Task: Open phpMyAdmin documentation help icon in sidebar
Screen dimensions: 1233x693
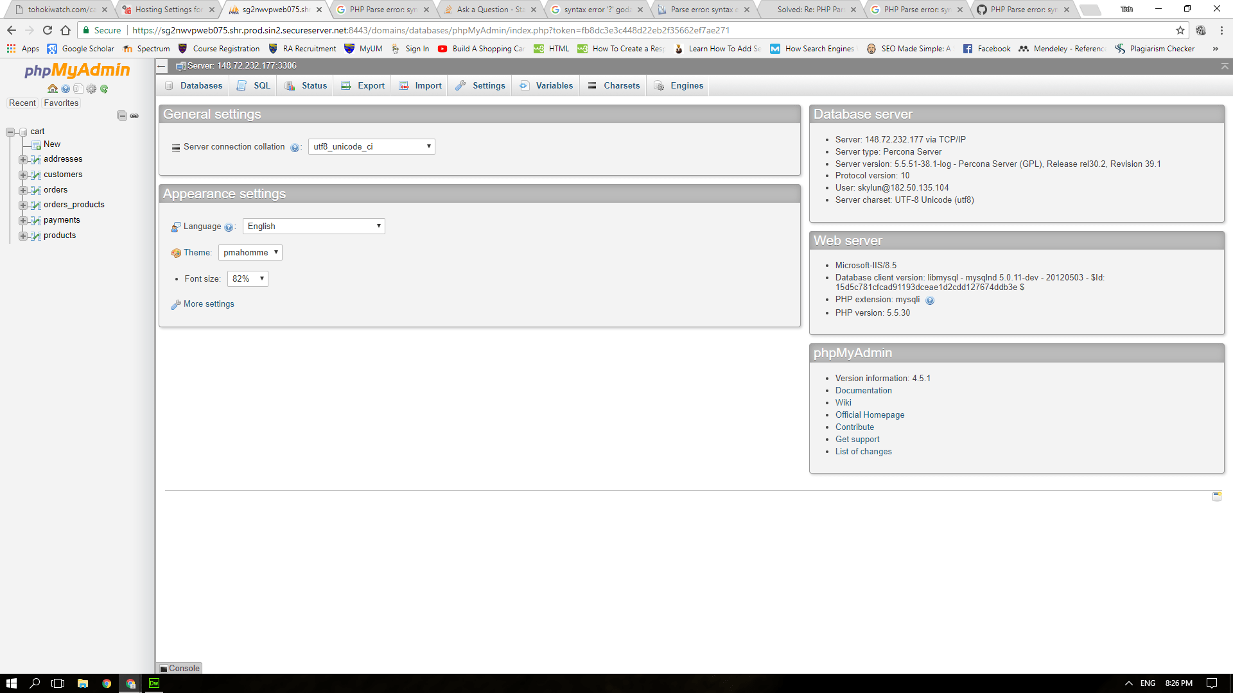Action: tap(66, 89)
